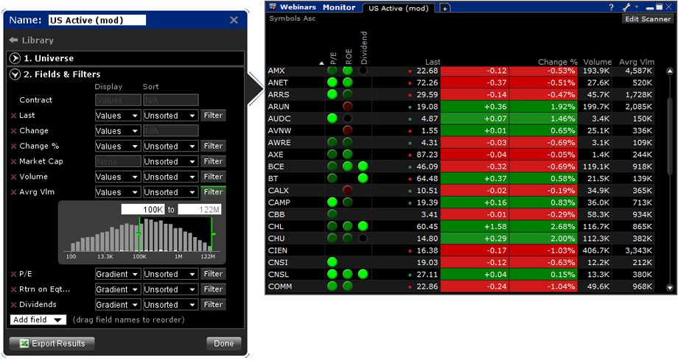Click the Excel icon on Export Results
The width and height of the screenshot is (678, 363).
(x=24, y=343)
